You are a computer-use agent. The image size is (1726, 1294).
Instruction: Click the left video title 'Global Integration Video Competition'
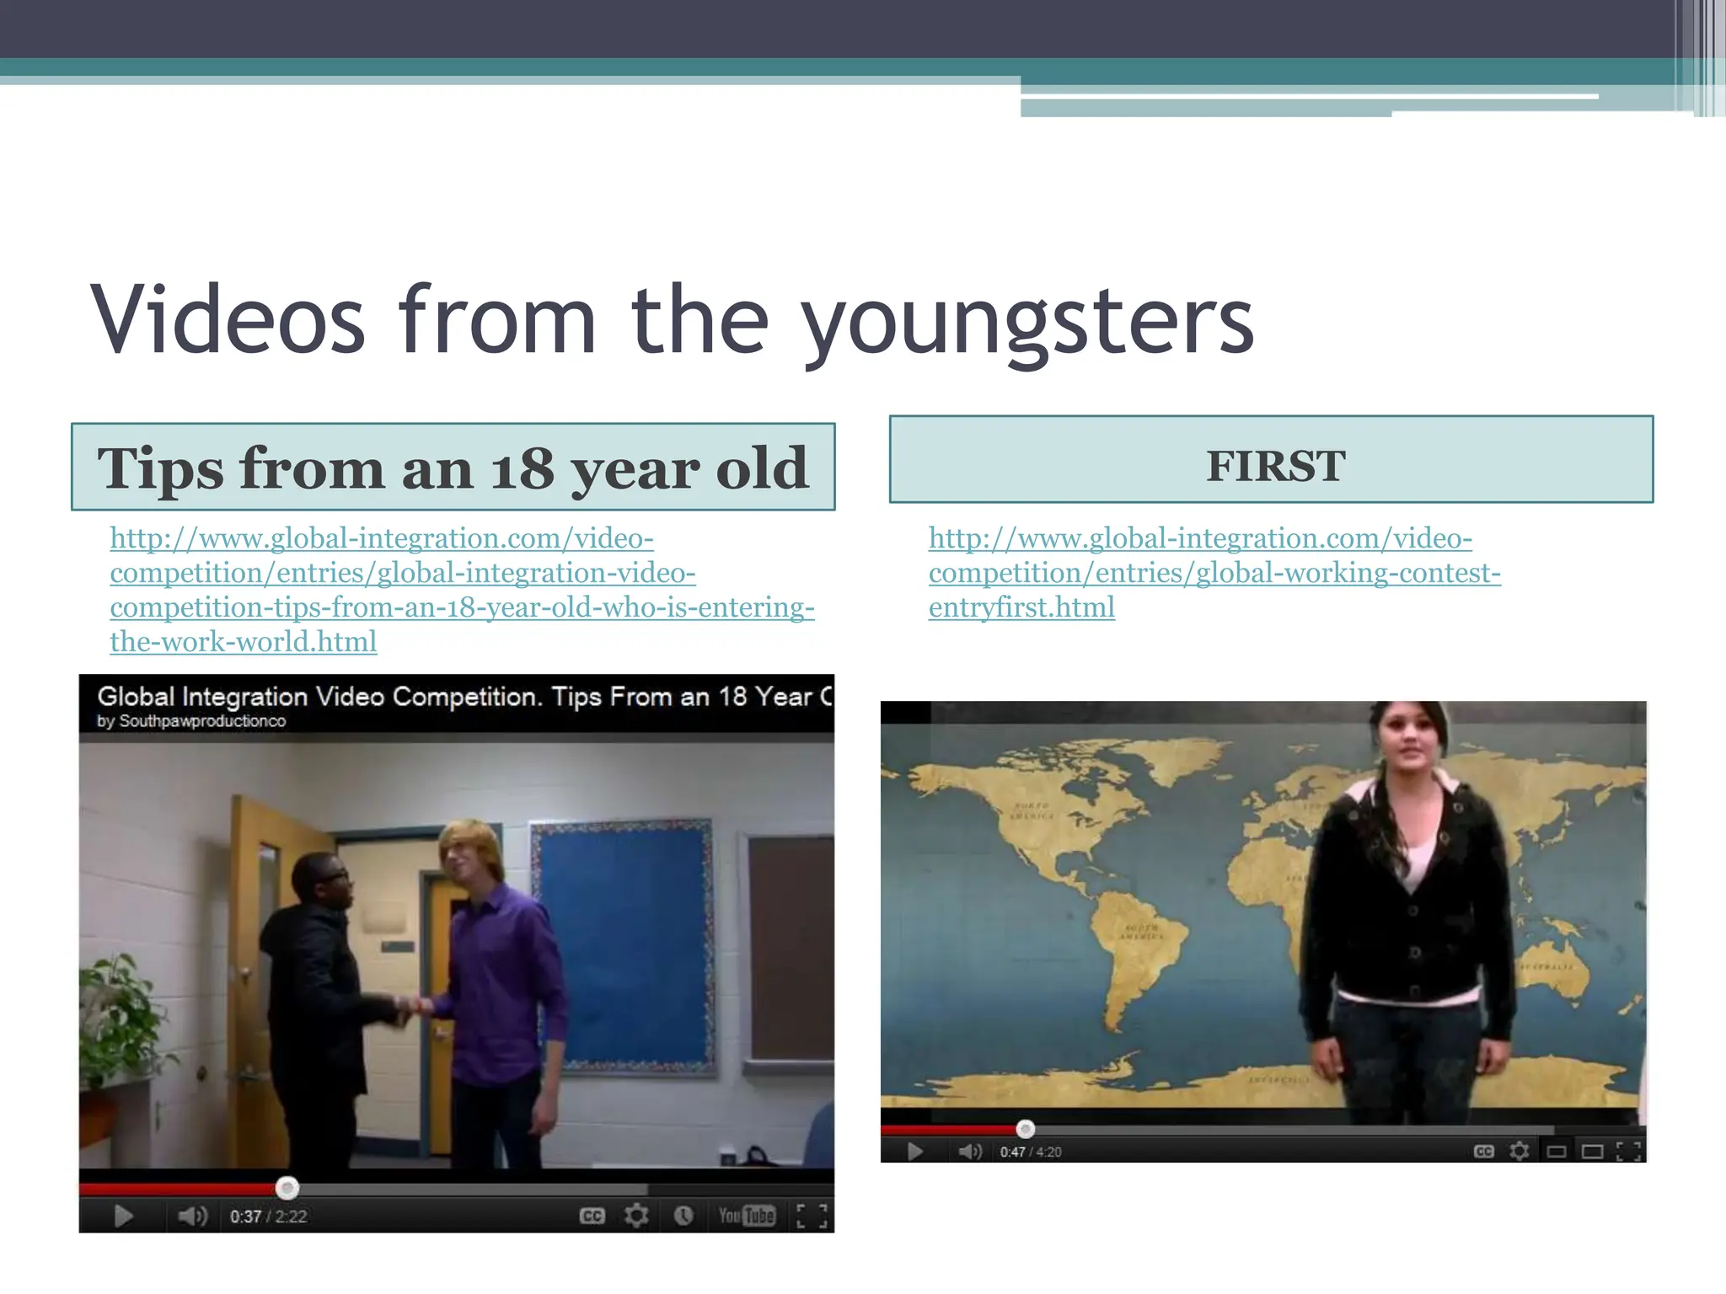[x=464, y=697]
